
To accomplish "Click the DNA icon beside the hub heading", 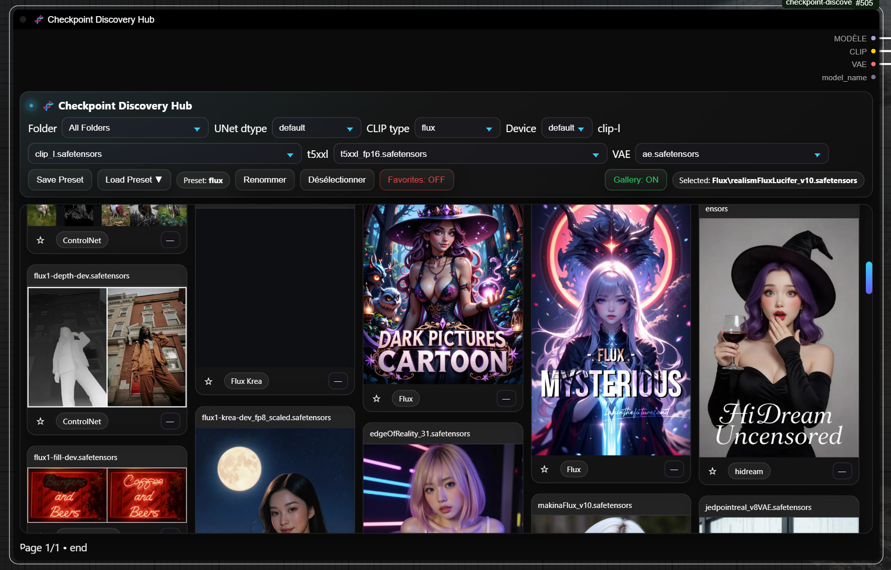I will pyautogui.click(x=48, y=106).
